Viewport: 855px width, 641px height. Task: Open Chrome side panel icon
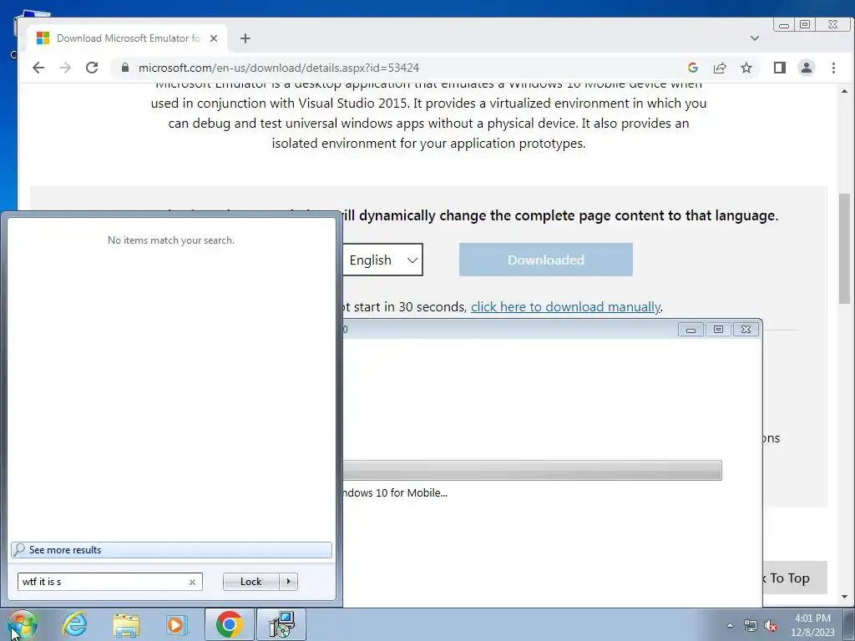pyautogui.click(x=780, y=68)
